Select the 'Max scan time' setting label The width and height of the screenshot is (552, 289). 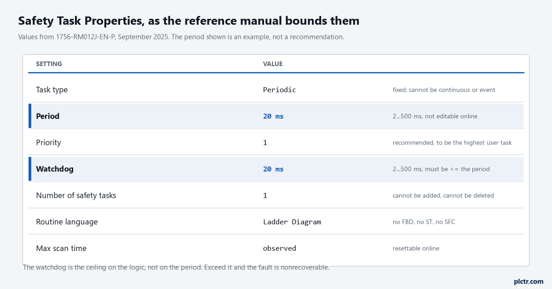click(61, 248)
